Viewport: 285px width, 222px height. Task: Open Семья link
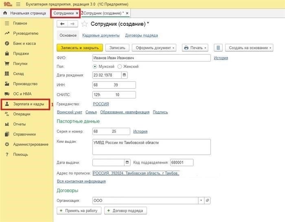[91, 112]
